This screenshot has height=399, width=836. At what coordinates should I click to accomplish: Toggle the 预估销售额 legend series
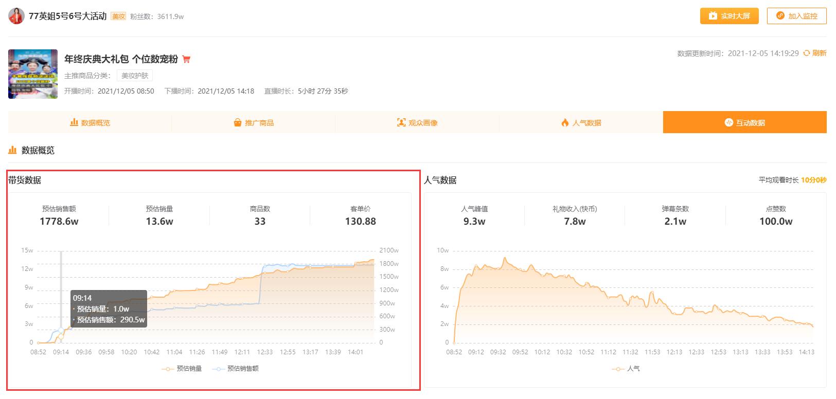pyautogui.click(x=235, y=369)
